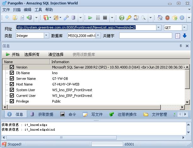Image resolution: width=193 pixels, height=148 pixels.
Task: Uncheck the Current User checkbox
Action: tap(12, 95)
